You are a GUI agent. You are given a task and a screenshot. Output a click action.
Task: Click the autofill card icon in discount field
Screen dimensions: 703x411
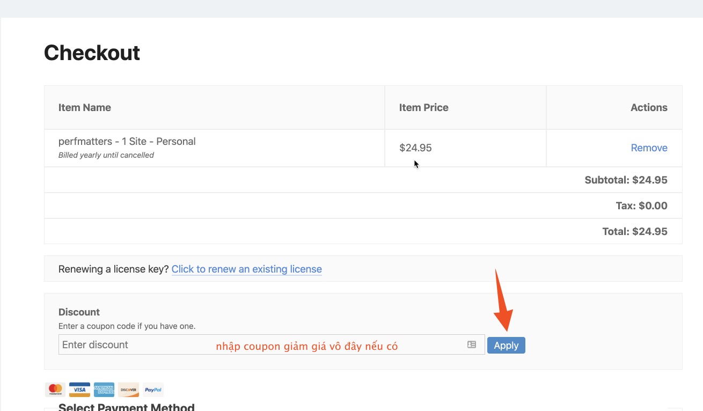tap(472, 344)
